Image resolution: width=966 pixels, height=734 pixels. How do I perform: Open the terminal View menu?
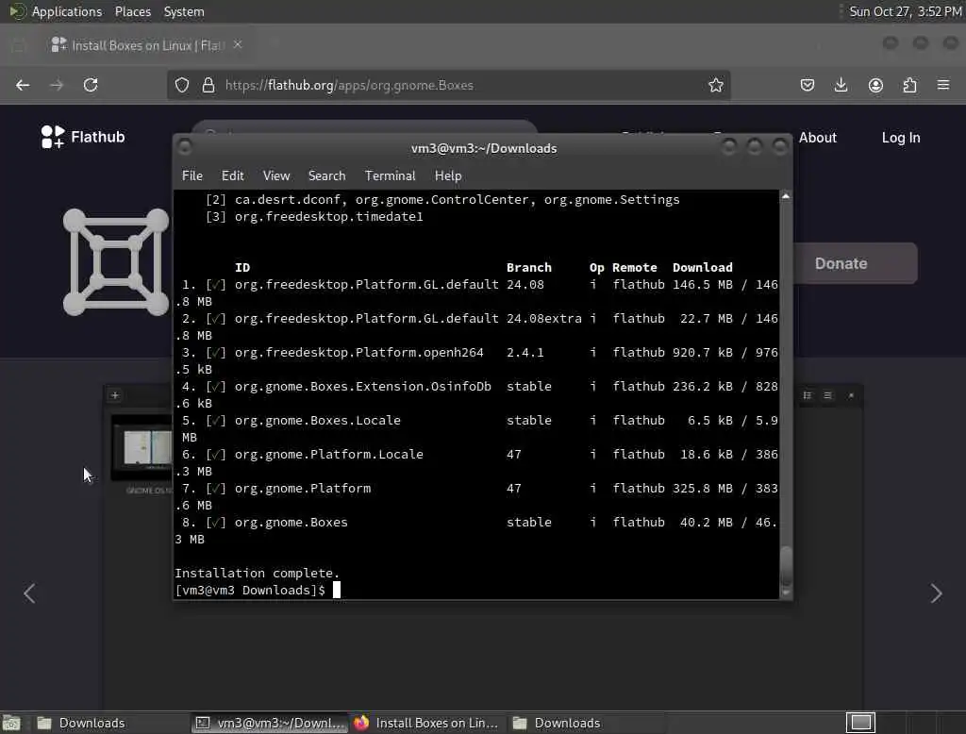pos(276,175)
